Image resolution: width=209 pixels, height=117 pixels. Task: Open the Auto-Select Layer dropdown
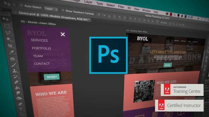pyautogui.click(x=51, y=9)
